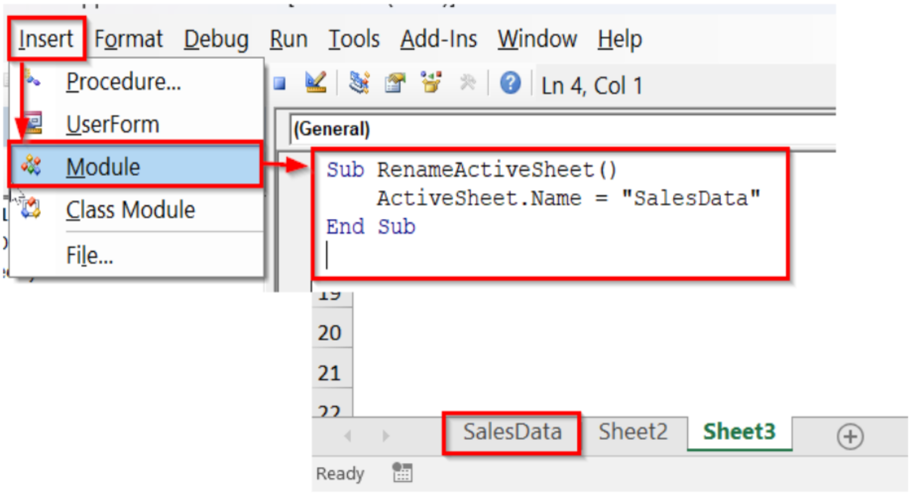920x495 pixels.
Task: Open the Project Explorer from the toolbar
Action: (x=359, y=83)
